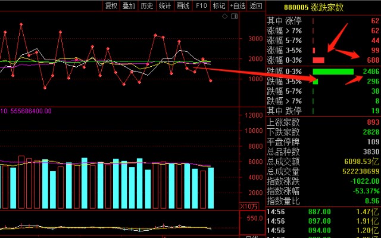Click the last red line data point

[210, 81]
